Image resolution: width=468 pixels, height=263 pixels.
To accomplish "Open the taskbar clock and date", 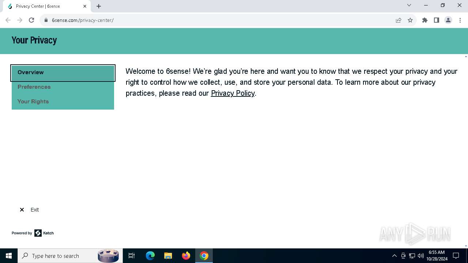I will pos(437,256).
